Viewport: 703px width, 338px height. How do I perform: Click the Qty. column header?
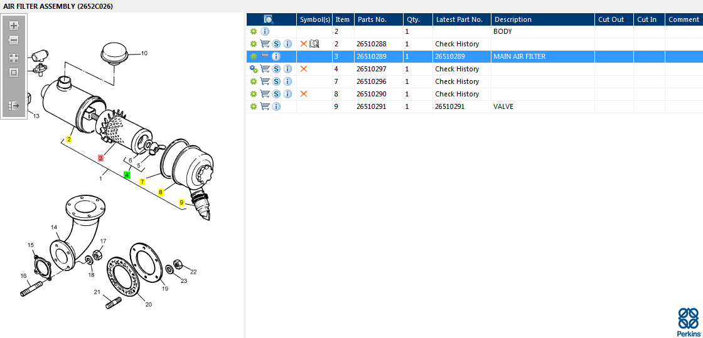pyautogui.click(x=418, y=19)
